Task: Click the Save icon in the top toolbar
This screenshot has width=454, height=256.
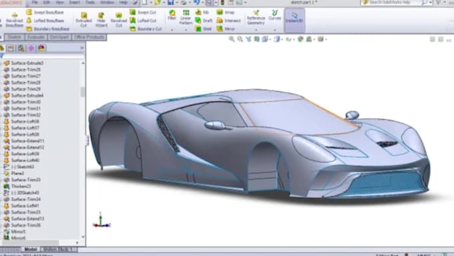Action: 170,3
